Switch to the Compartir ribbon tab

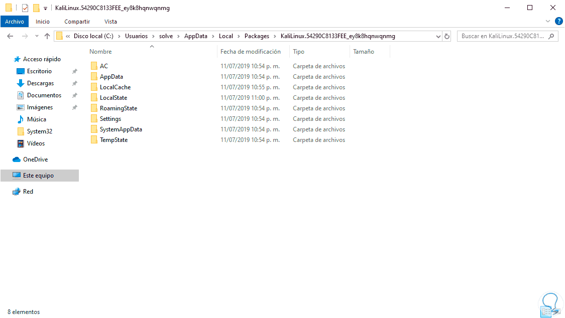77,22
